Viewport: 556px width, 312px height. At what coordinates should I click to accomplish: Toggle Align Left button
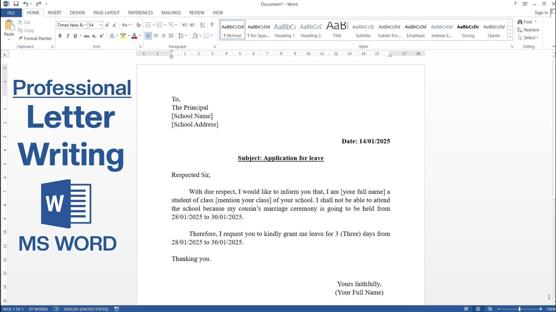(148, 36)
